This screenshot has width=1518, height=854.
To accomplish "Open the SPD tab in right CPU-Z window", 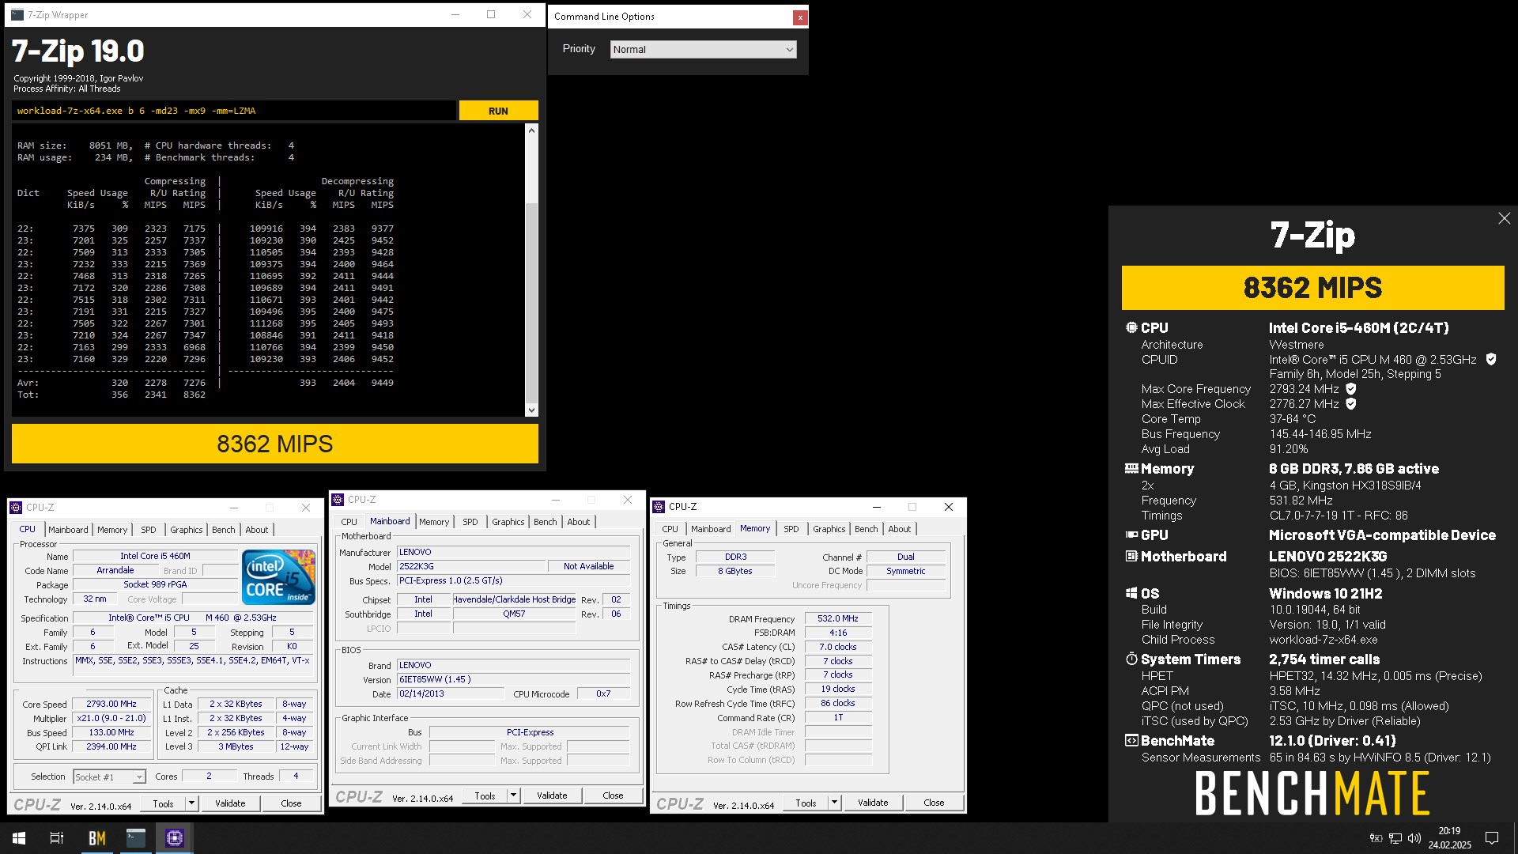I will [x=791, y=529].
